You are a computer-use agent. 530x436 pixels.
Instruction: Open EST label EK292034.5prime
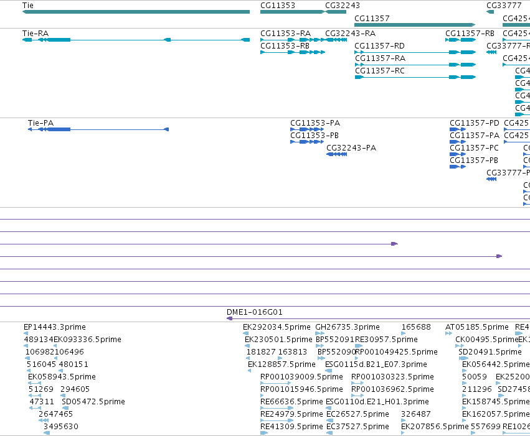[x=277, y=327]
